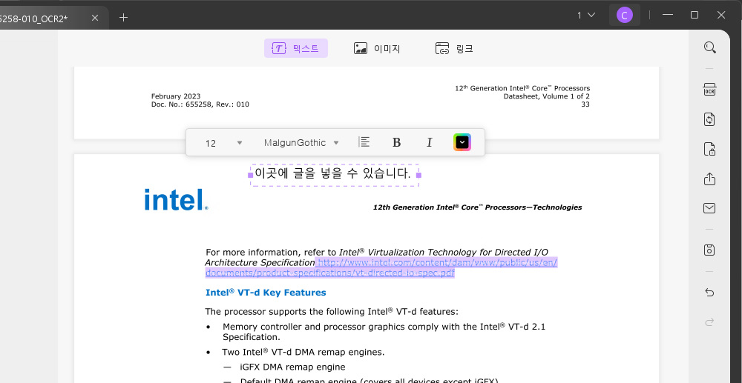742x383 pixels.
Task: Click the Two Intel VT-d DMA remap engines bullet
Action: (303, 352)
